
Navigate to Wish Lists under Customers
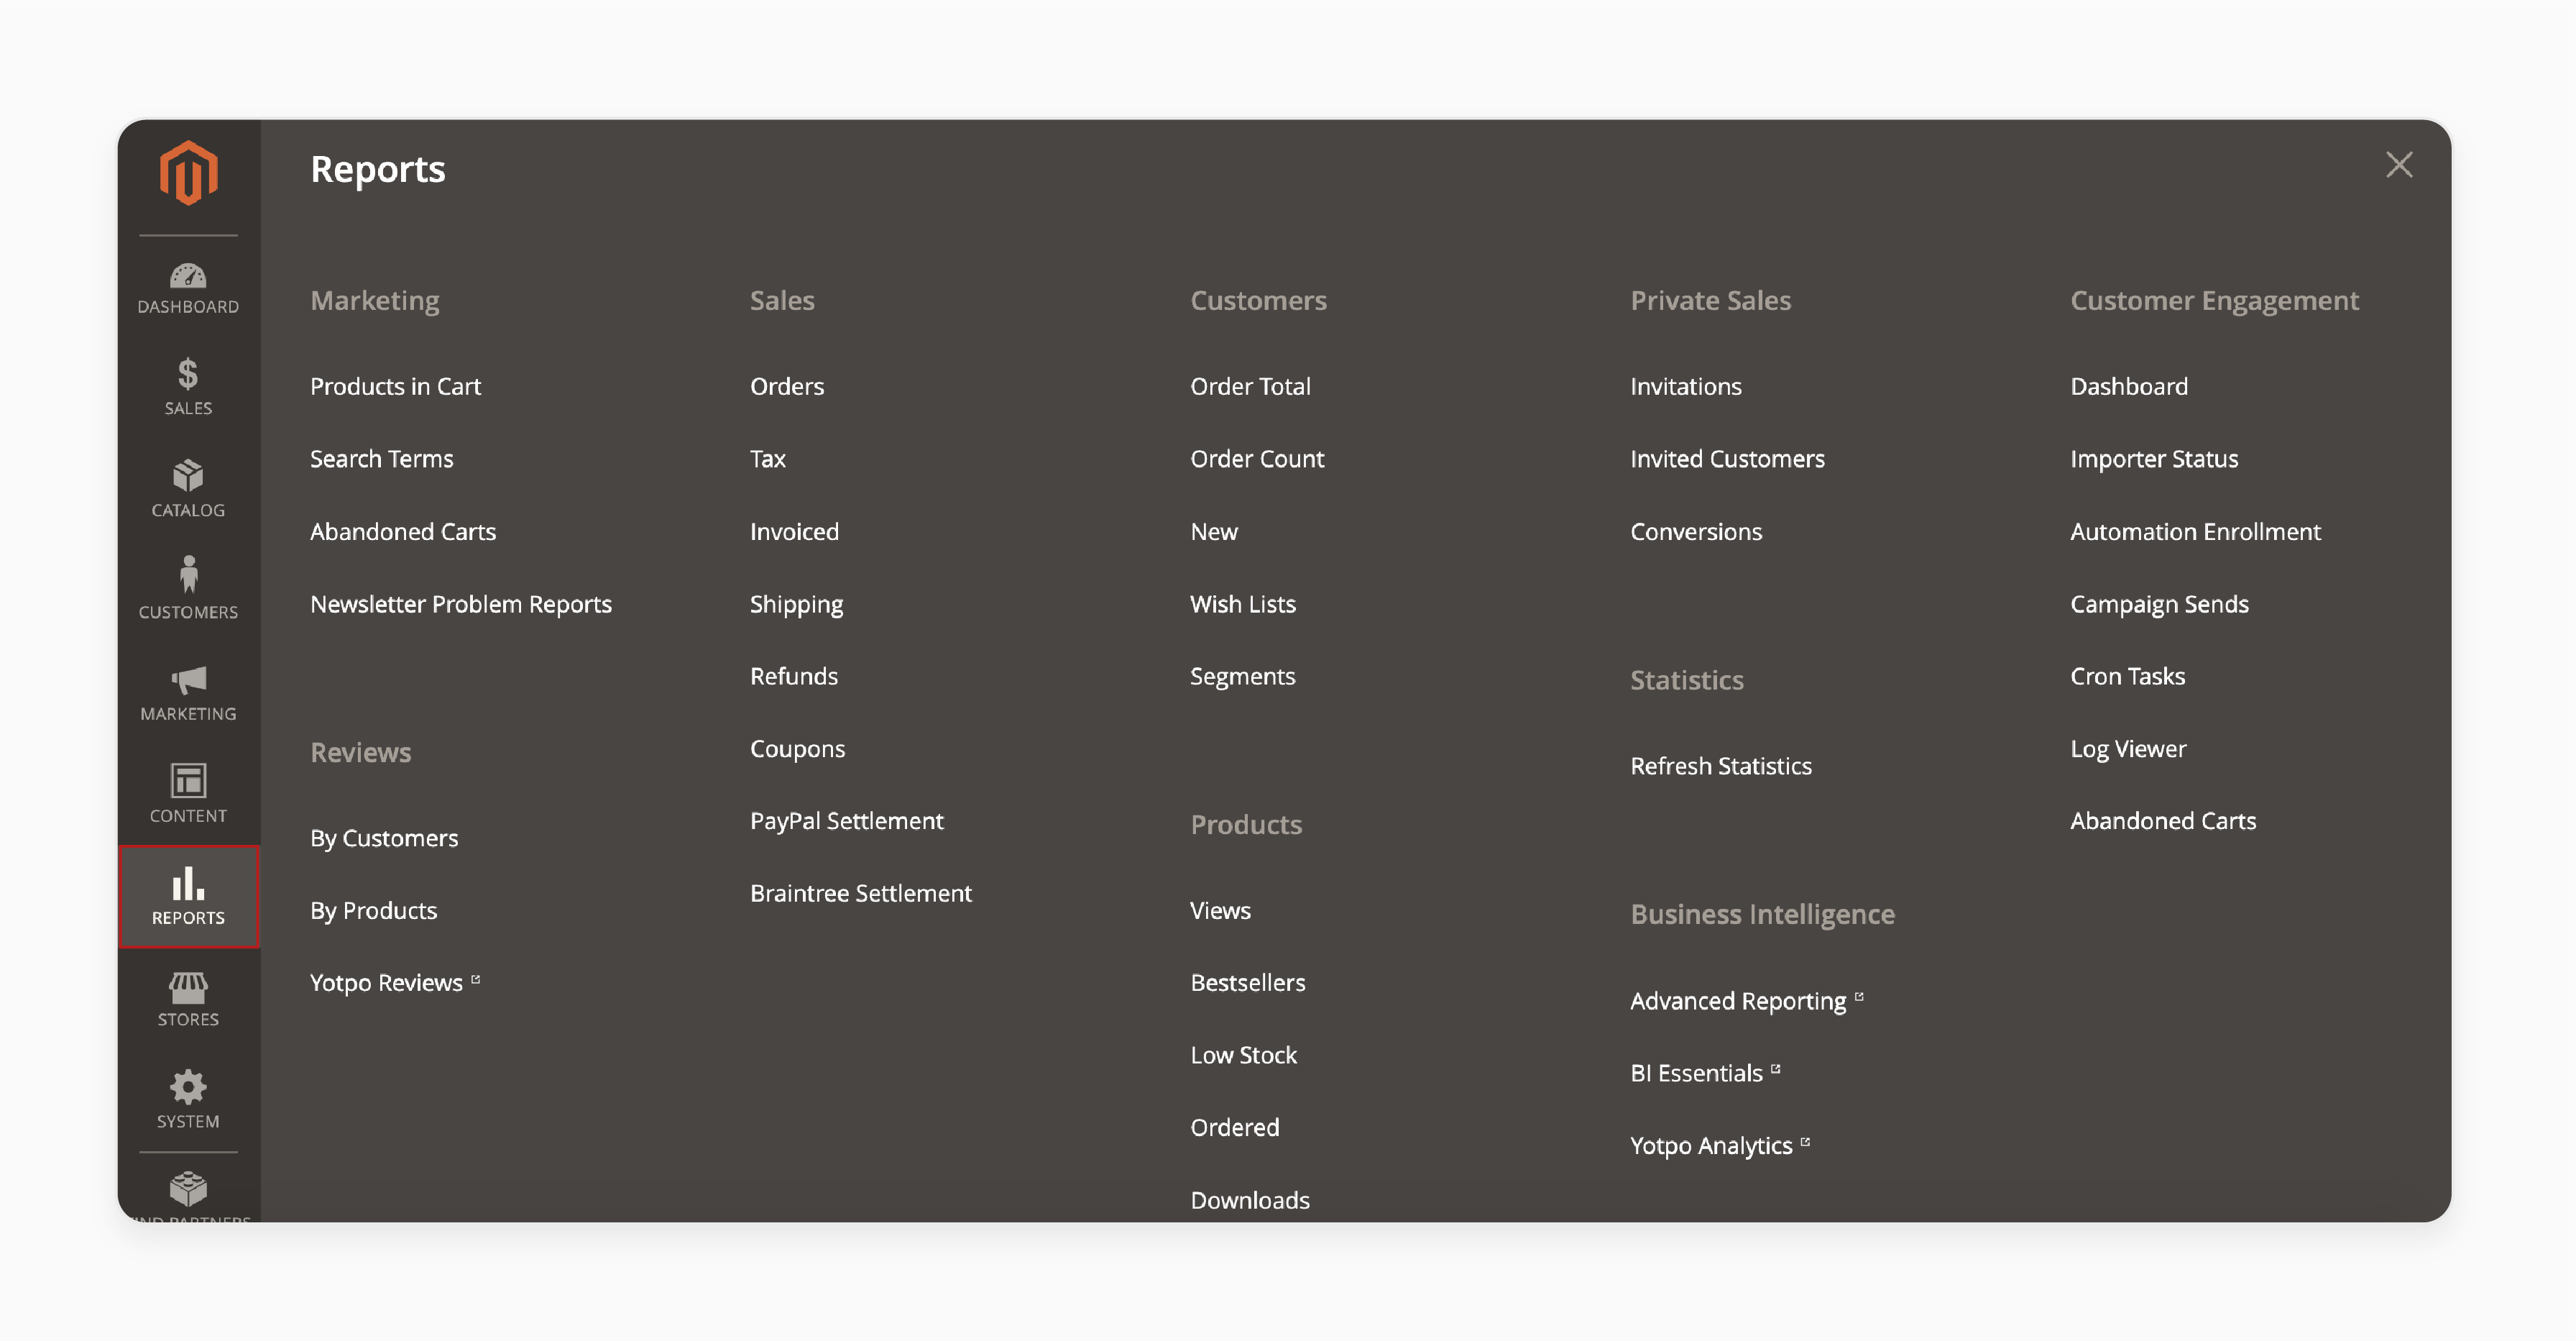(1242, 603)
